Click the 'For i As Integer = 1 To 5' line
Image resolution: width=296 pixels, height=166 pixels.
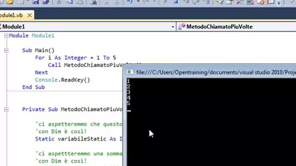75,58
